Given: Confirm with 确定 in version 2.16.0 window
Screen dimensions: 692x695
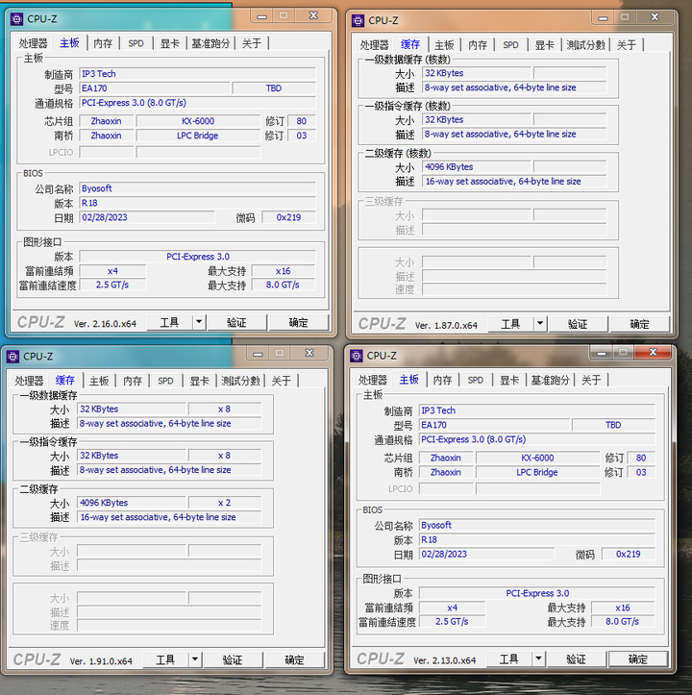Looking at the screenshot, I should pyautogui.click(x=298, y=322).
